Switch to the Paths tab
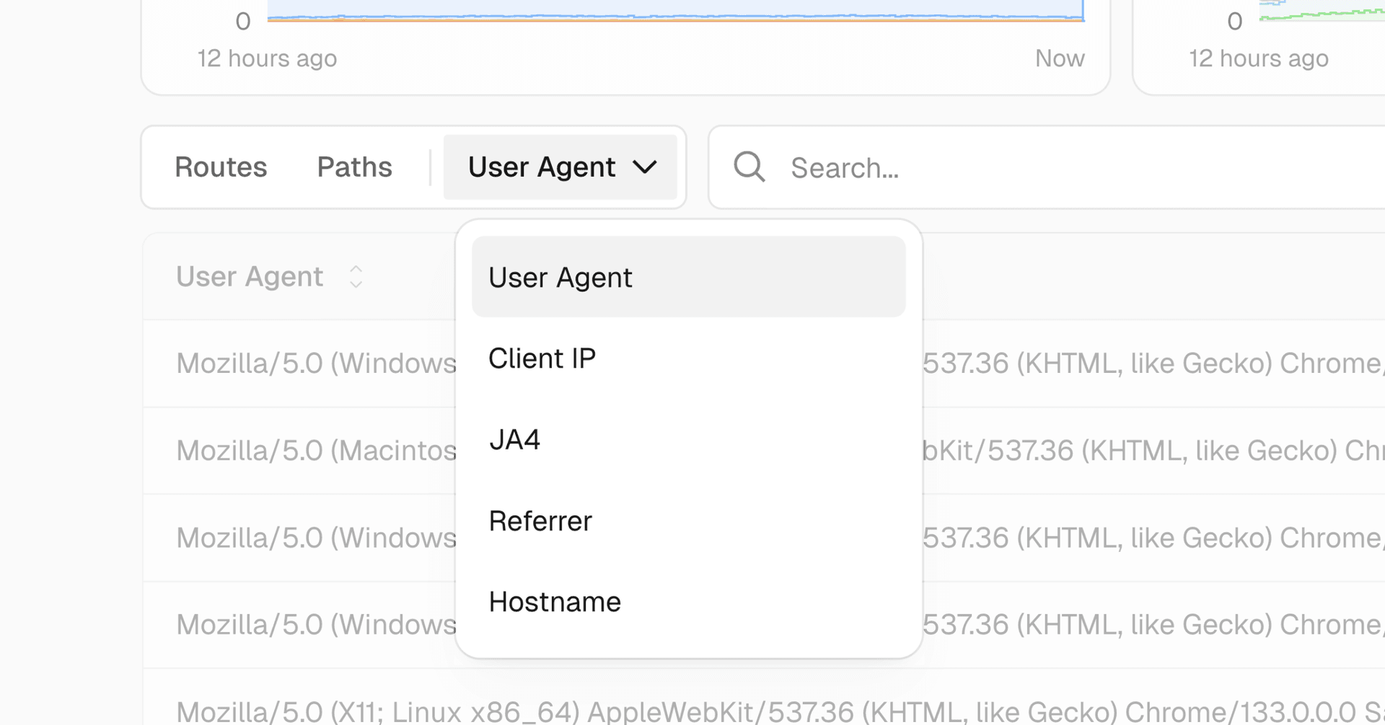 click(x=354, y=167)
